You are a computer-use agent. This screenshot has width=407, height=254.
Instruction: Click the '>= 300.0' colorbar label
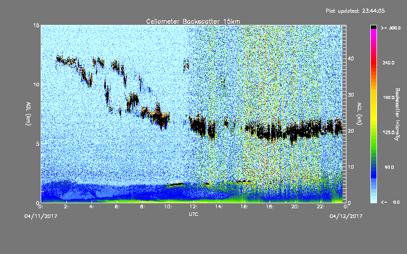(x=391, y=28)
